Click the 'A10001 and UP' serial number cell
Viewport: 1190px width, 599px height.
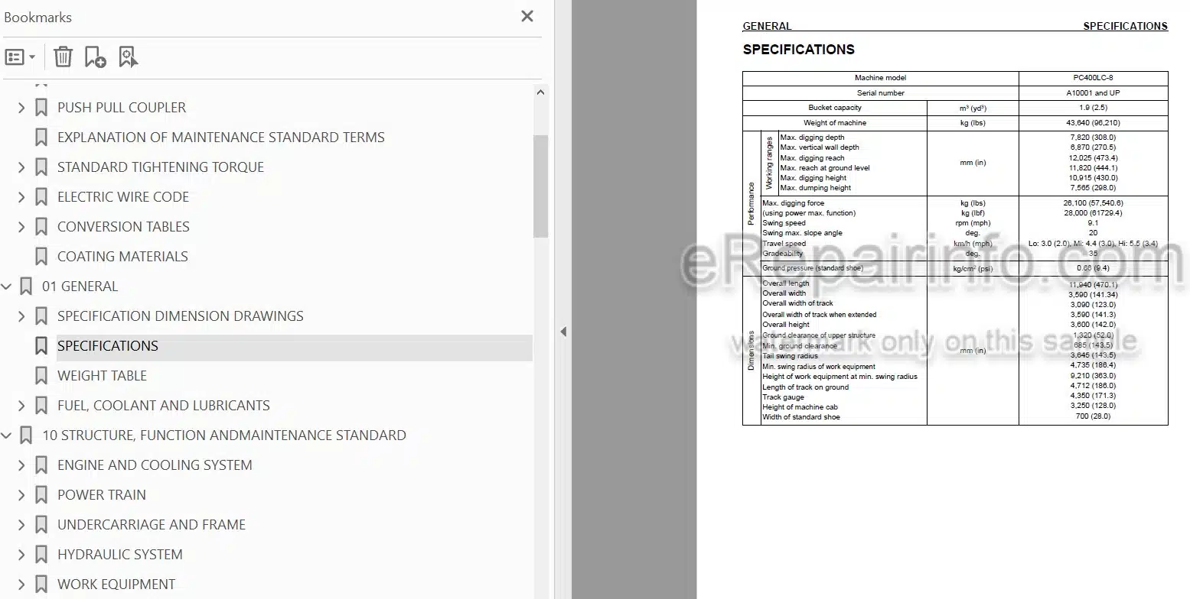[1093, 93]
